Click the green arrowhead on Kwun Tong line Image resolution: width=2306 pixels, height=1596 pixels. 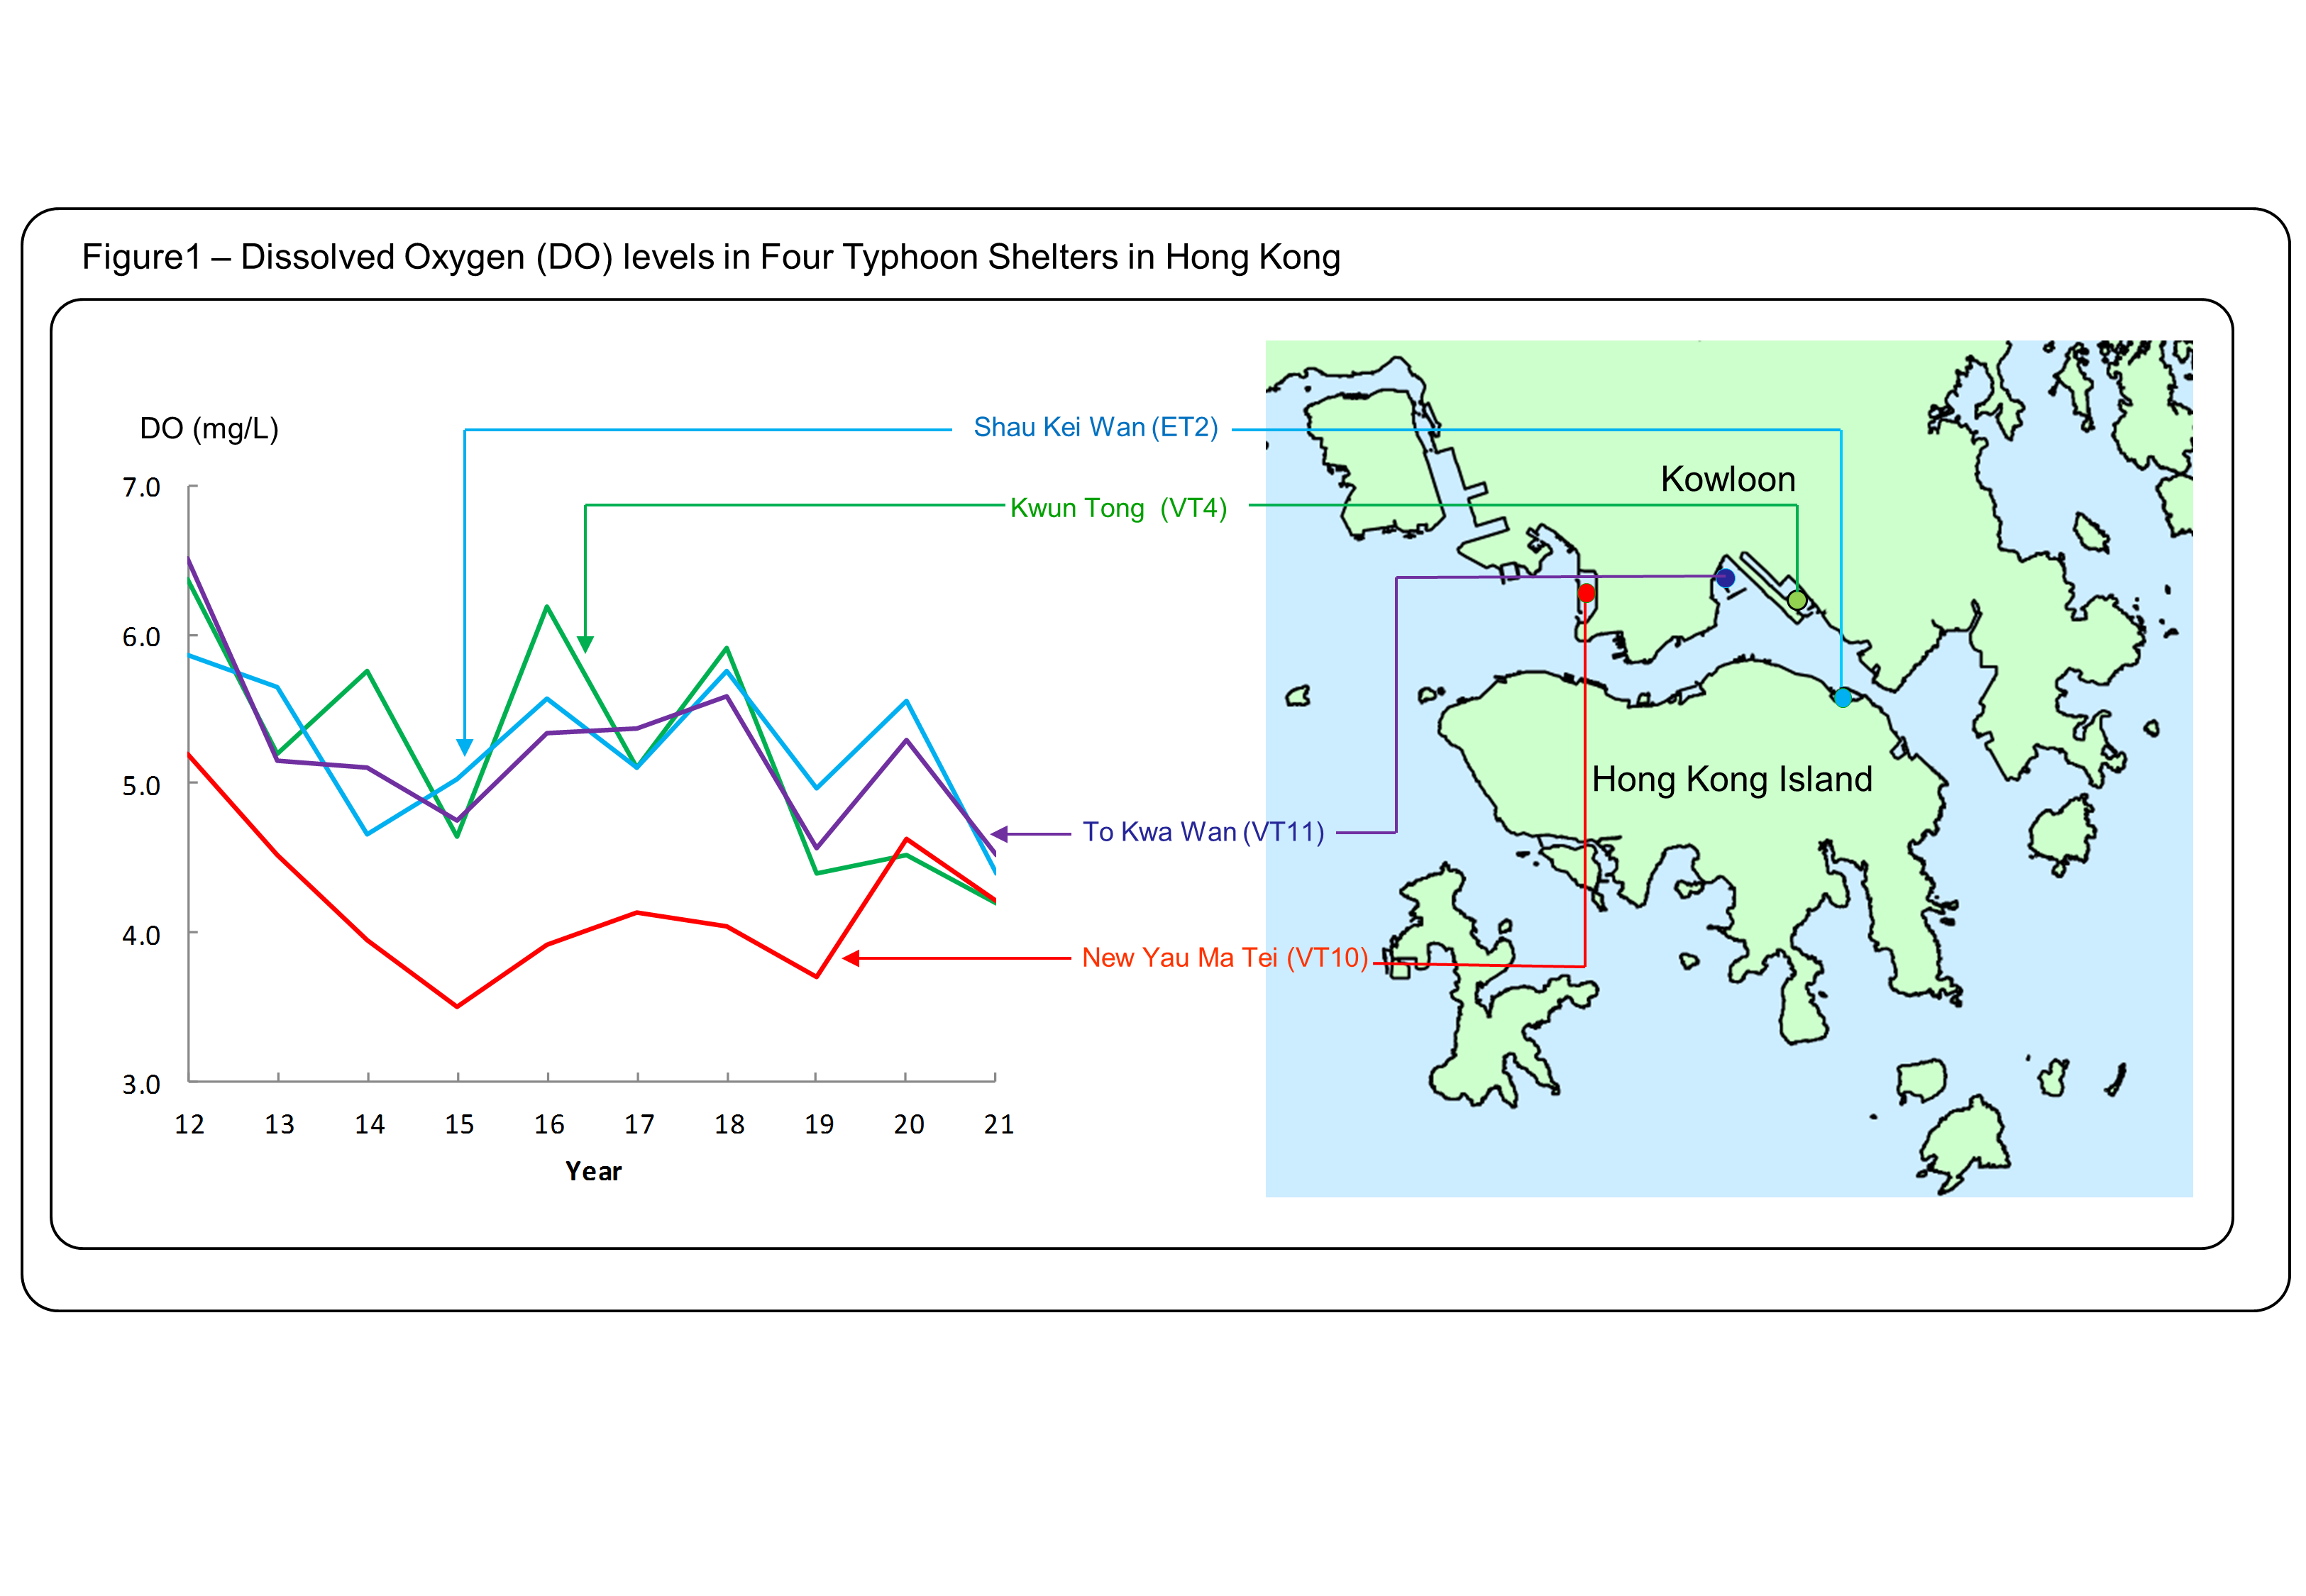point(585,643)
